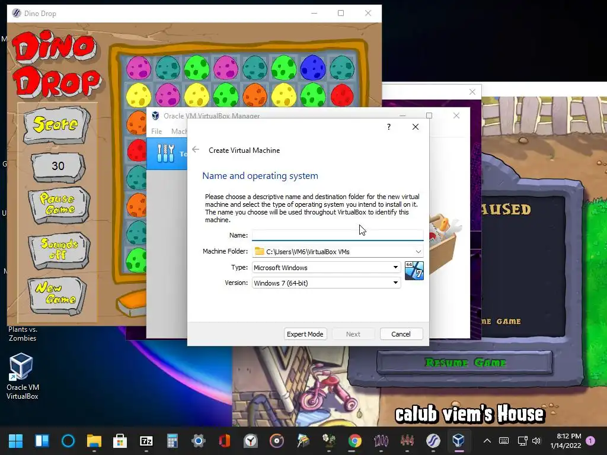Open the Windows Start menu
The image size is (607, 455).
(15, 441)
